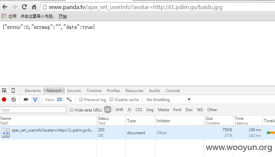Select the Network tab
275x157 pixels.
click(x=54, y=91)
